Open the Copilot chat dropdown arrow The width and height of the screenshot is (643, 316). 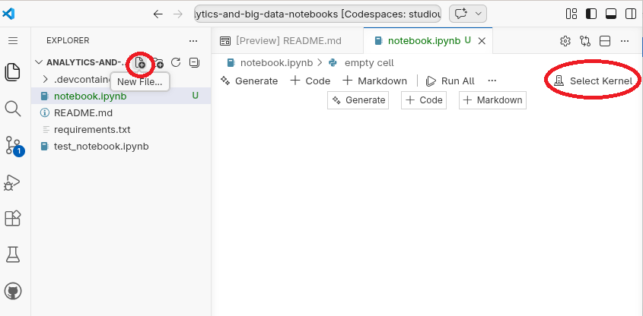479,14
